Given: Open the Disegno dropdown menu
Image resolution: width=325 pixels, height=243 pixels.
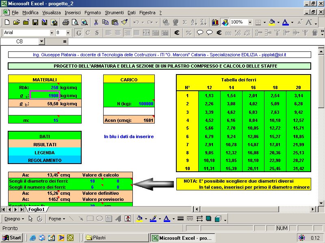Looking at the screenshot, I should (14, 219).
